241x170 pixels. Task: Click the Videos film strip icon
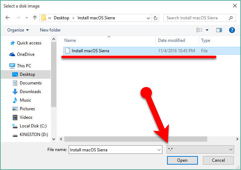[x=15, y=117]
